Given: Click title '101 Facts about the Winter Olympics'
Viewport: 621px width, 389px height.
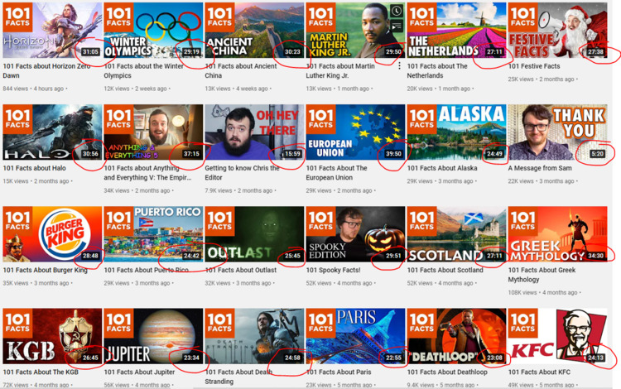Looking at the screenshot, I should pos(144,71).
